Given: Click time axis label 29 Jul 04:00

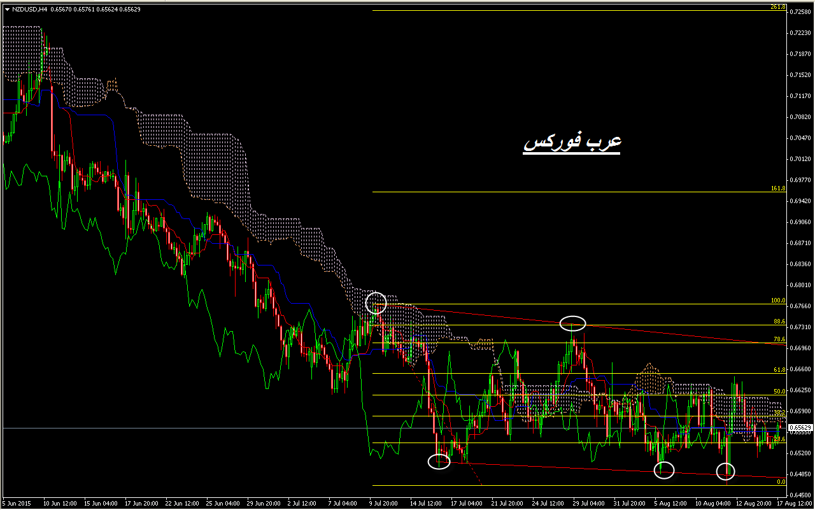Looking at the screenshot, I should [590, 504].
